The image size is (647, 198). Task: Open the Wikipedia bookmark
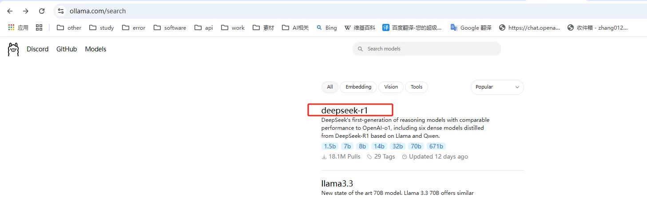[x=360, y=27]
